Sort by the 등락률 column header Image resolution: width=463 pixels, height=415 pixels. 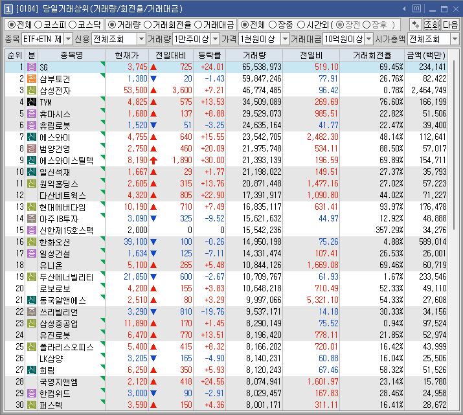click(x=210, y=55)
